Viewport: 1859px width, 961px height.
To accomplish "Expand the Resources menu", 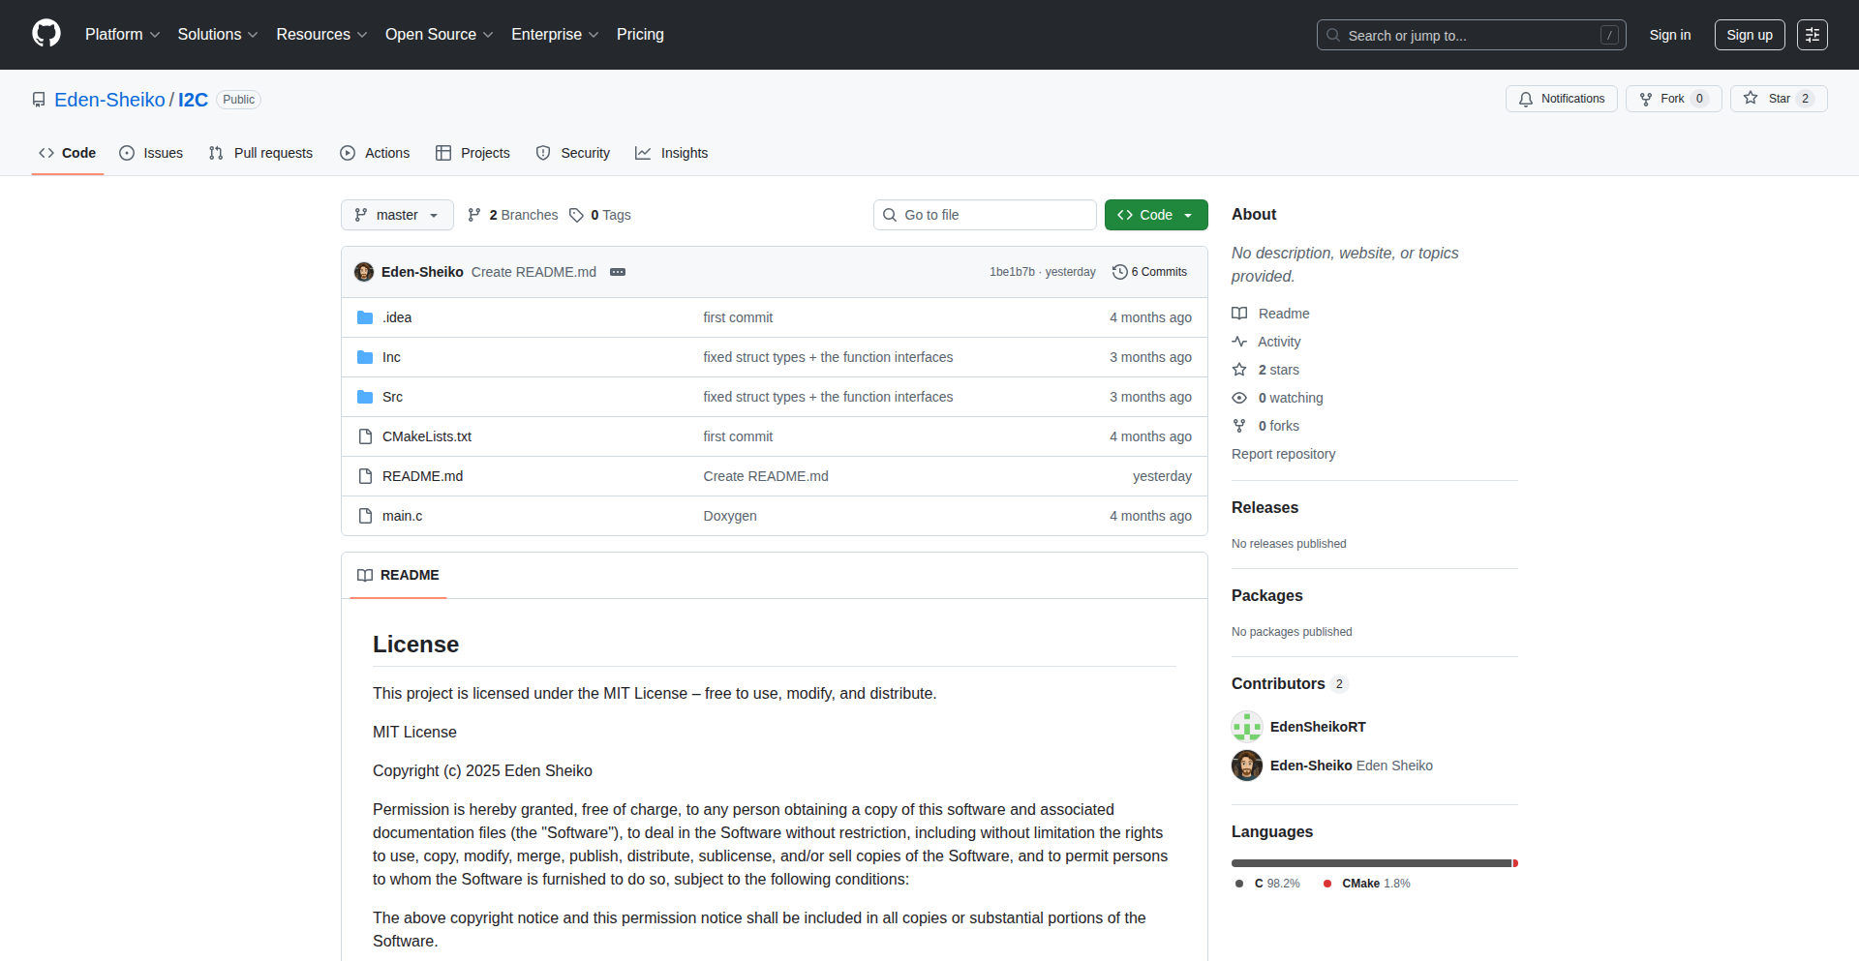I will coord(321,35).
